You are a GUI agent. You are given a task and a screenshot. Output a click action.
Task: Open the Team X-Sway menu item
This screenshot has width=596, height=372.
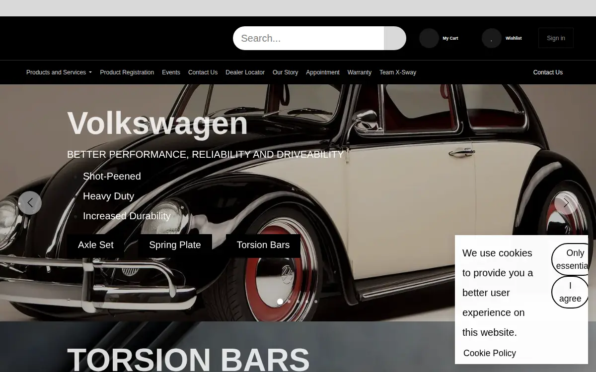point(398,72)
